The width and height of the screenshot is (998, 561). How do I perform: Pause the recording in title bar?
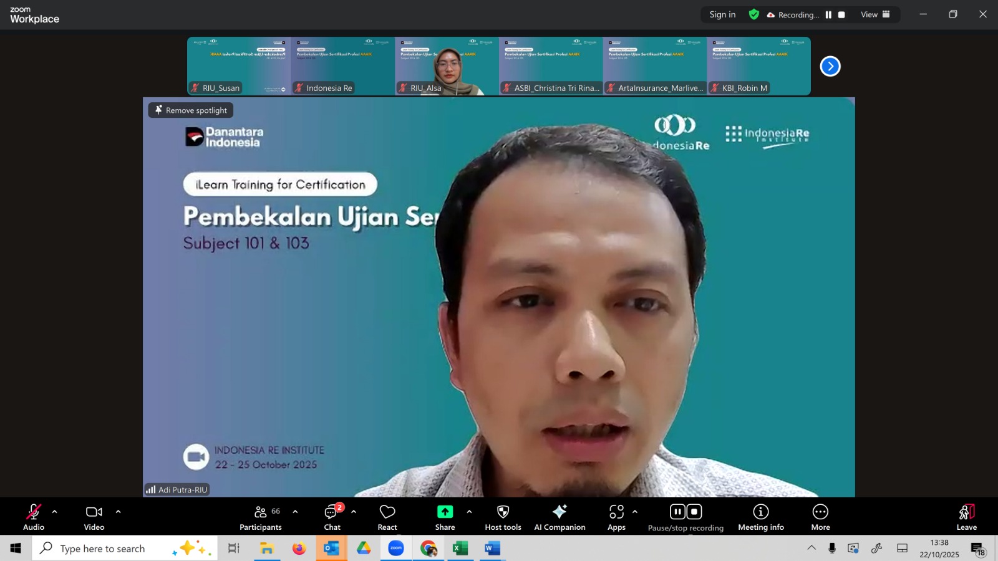pyautogui.click(x=828, y=15)
